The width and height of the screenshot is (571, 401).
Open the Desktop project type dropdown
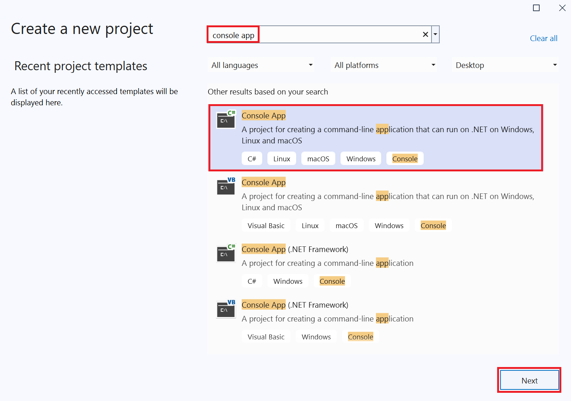point(505,65)
